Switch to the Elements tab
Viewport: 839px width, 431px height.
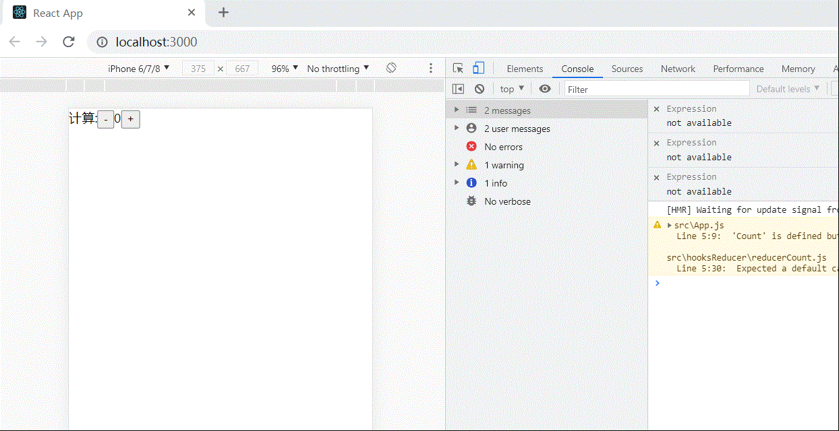[525, 69]
